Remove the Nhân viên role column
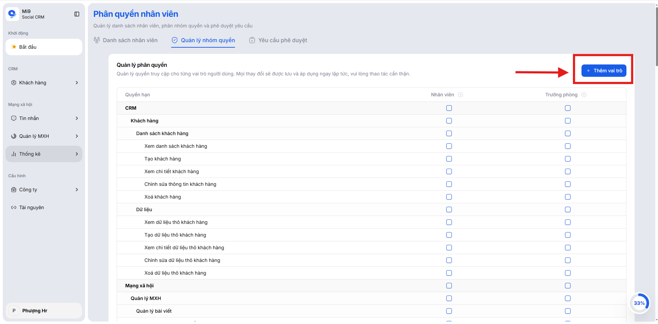 (x=460, y=95)
